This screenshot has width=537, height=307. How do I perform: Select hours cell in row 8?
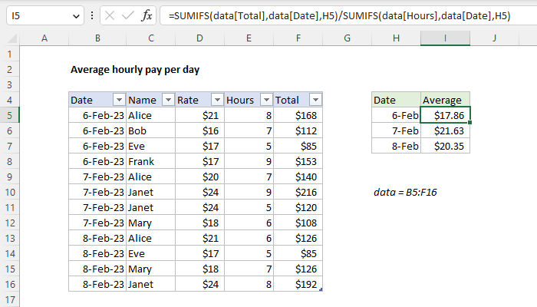point(249,161)
